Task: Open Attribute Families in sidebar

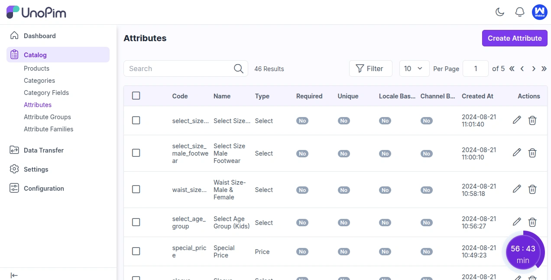Action: click(49, 129)
